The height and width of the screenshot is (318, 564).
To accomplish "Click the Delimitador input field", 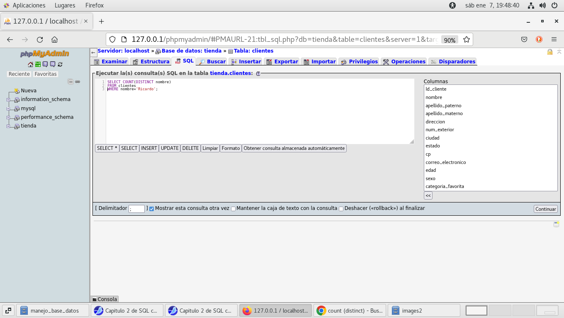I will 136,209.
